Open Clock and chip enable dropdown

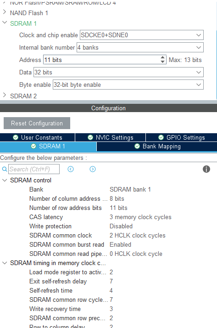pos(142,35)
